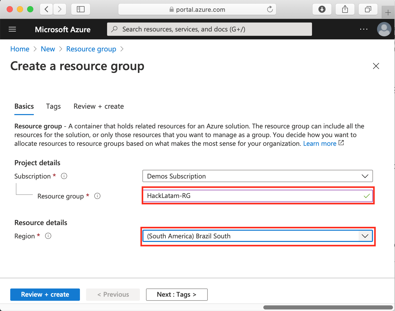395x311 pixels.
Task: Open the Azure portal hamburger menu
Action: 12,29
